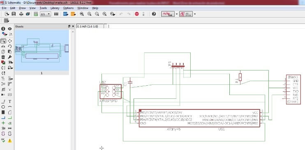Open the sheet selector 1/1 dropdown

tap(45, 14)
